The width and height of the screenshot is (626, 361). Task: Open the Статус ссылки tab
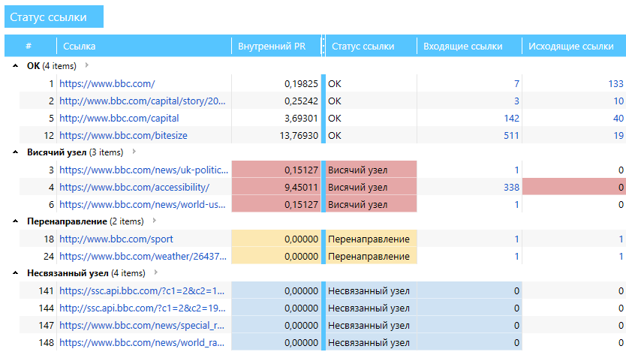54,17
